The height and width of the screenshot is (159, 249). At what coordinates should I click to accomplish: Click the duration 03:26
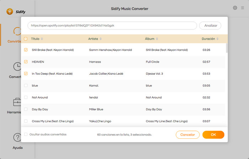point(206,50)
